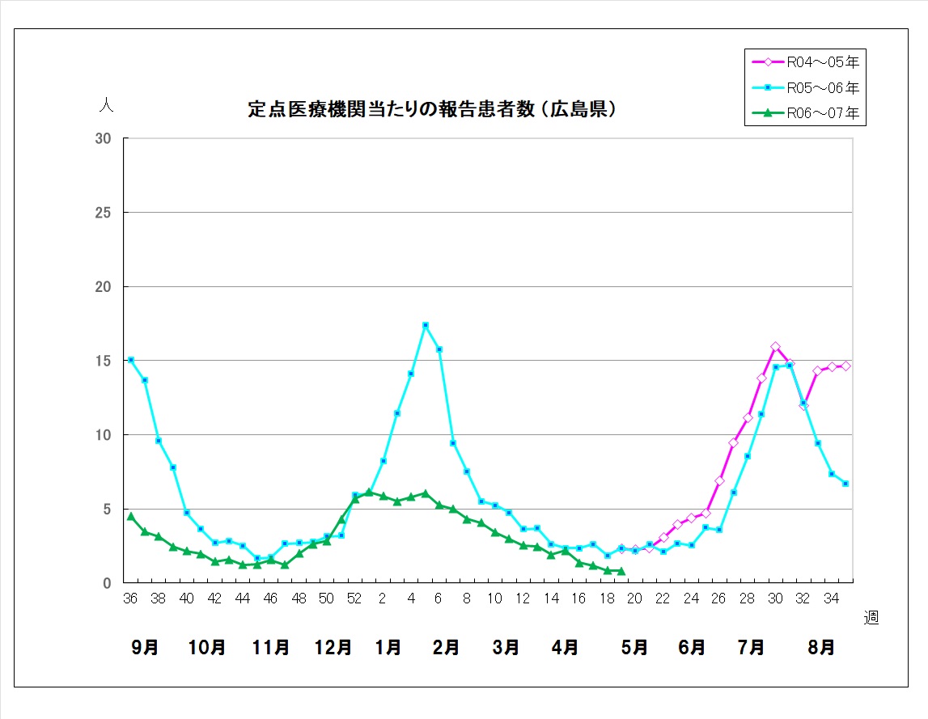Click the y-axis unit label 人
The height and width of the screenshot is (719, 928).
[x=106, y=105]
